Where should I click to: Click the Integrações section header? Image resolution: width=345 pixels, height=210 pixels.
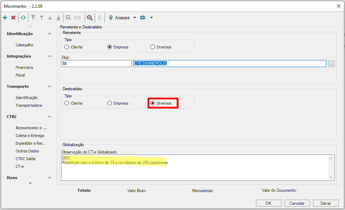pyautogui.click(x=19, y=57)
